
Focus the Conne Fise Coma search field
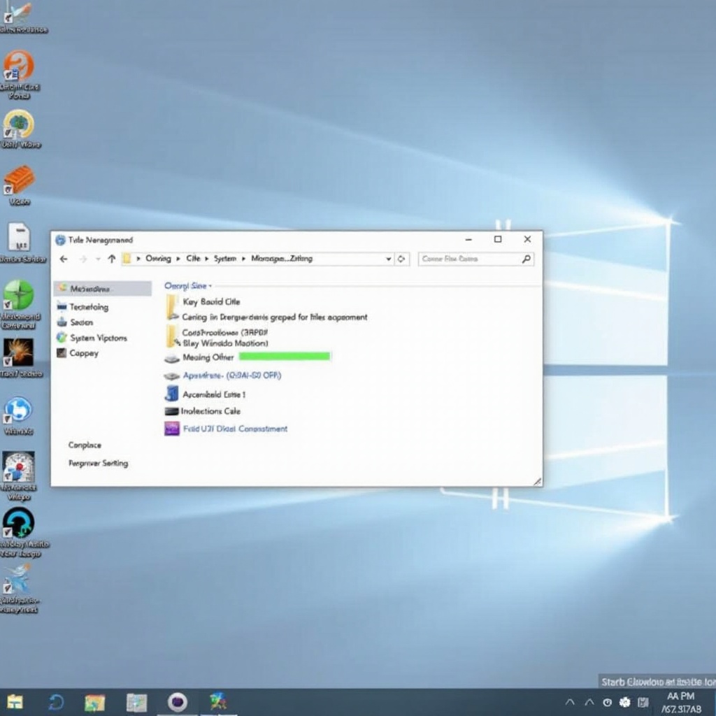point(475,259)
